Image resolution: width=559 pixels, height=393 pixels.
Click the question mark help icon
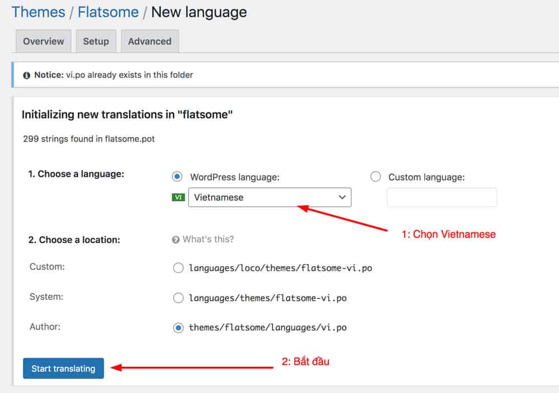click(x=176, y=239)
